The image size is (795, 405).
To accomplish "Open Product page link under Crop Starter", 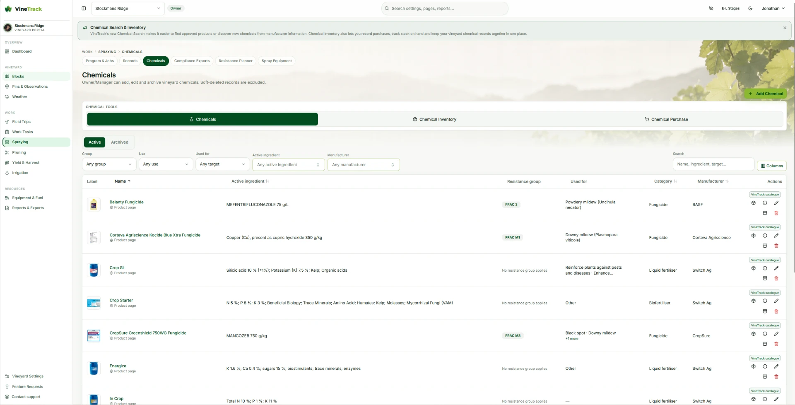I will 123,306.
